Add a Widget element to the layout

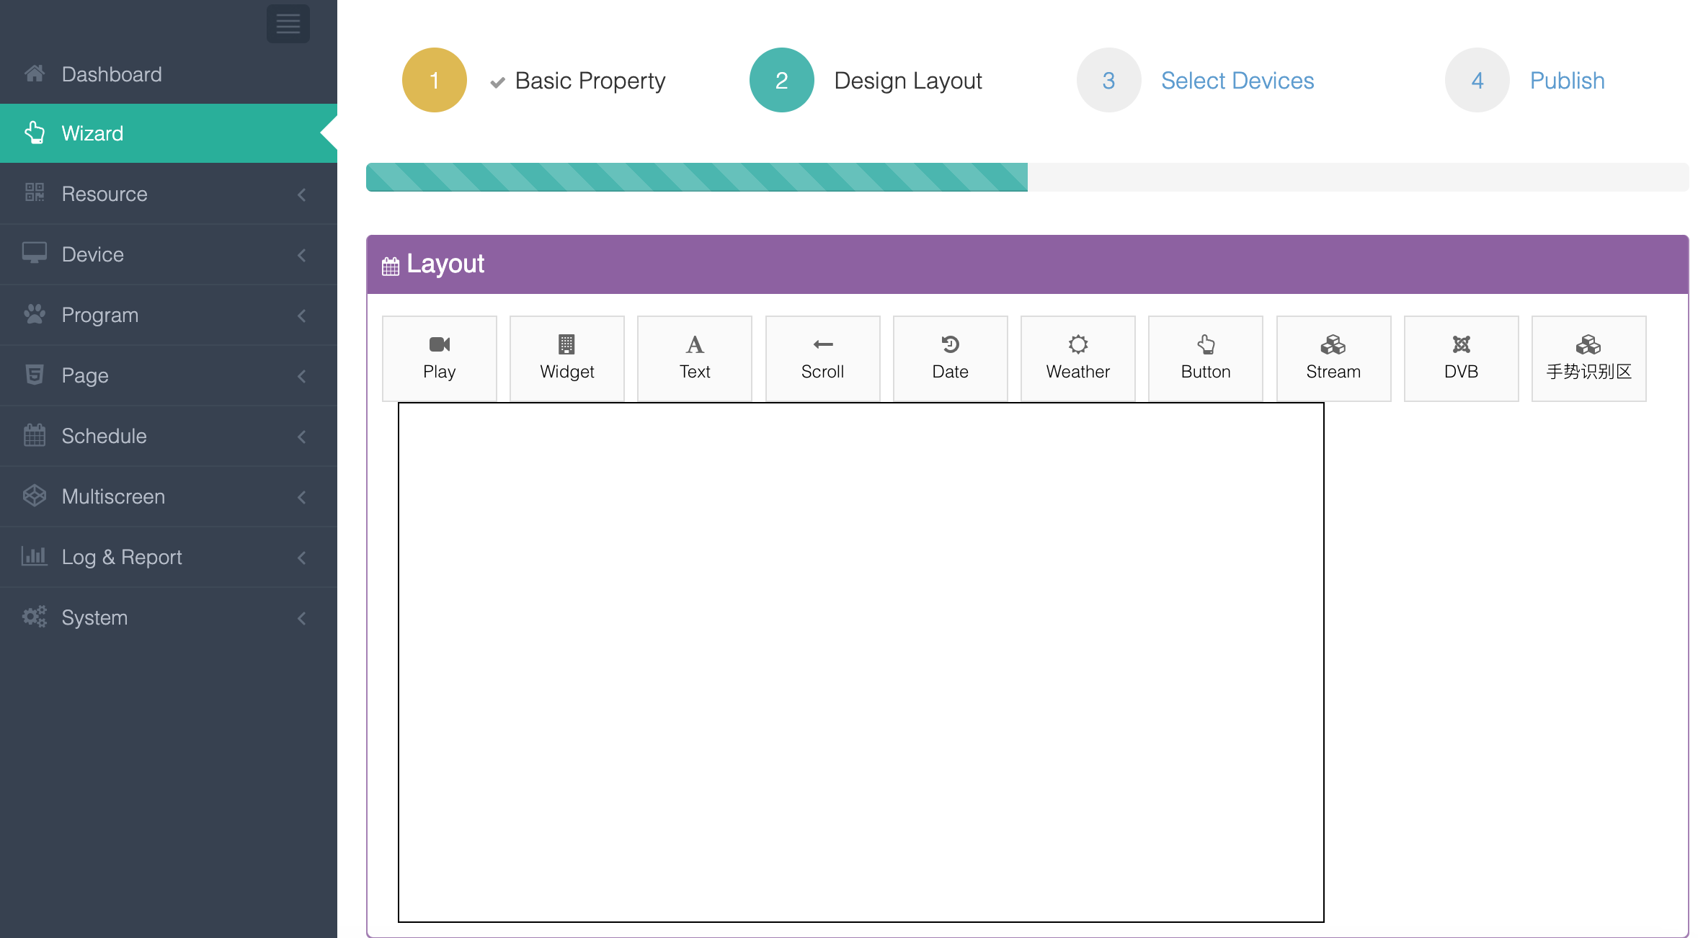click(x=566, y=357)
